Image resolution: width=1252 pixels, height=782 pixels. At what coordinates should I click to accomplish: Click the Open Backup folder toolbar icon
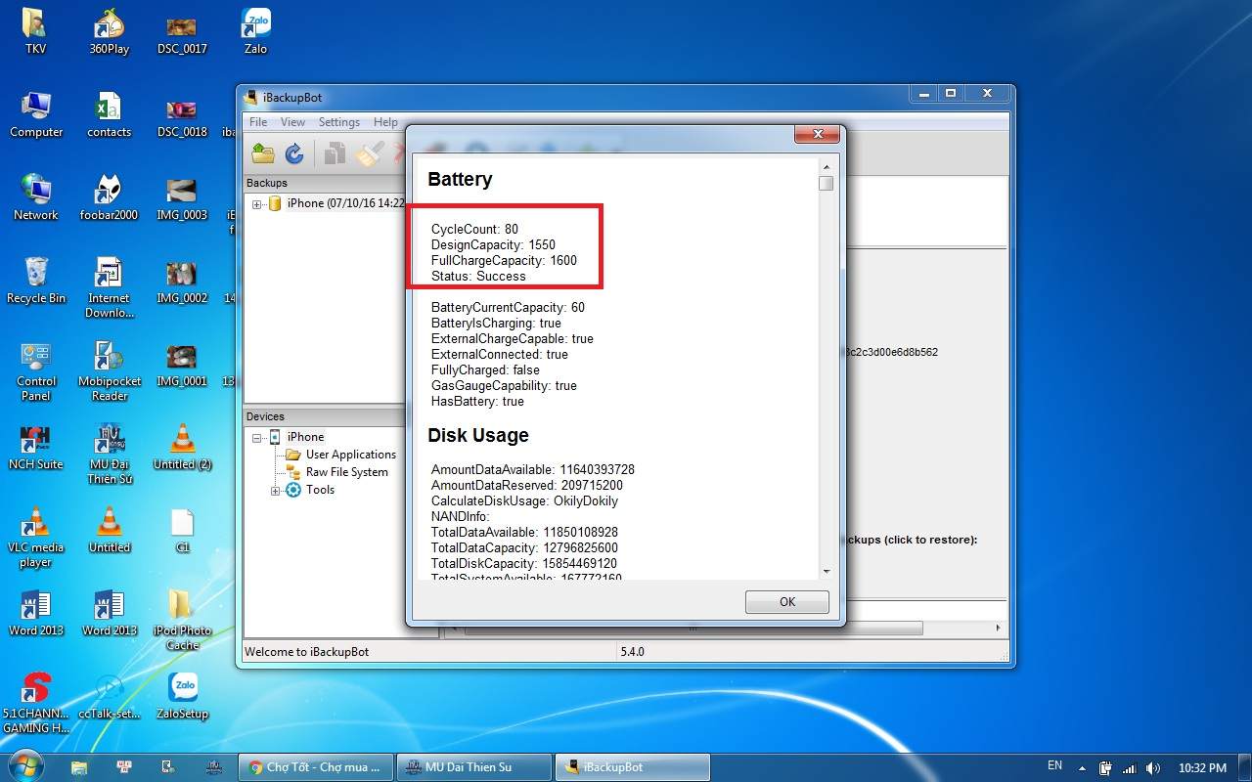pos(262,152)
